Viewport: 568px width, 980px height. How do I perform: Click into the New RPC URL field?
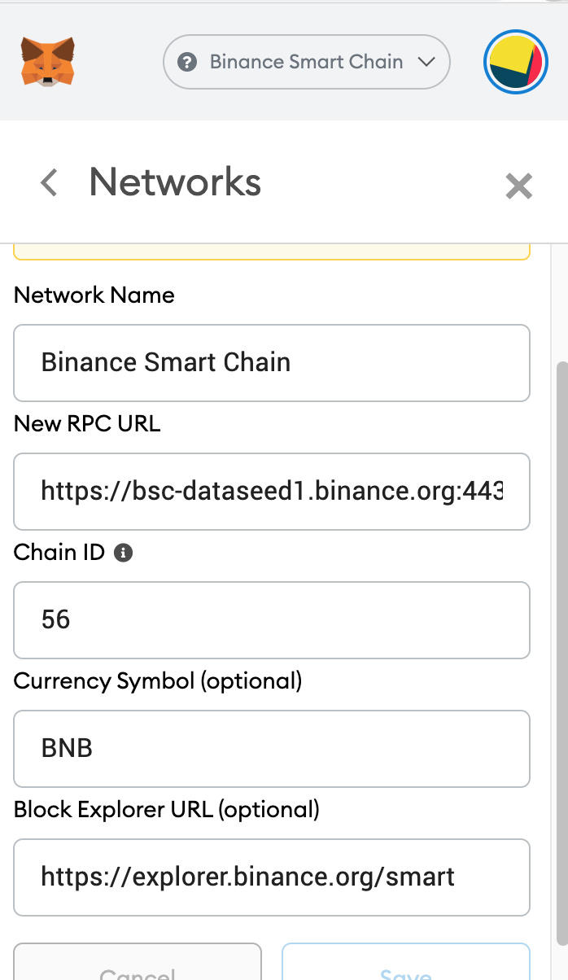tap(272, 492)
